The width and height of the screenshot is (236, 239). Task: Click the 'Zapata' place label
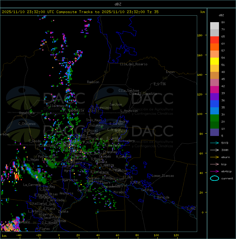[x=63, y=211]
